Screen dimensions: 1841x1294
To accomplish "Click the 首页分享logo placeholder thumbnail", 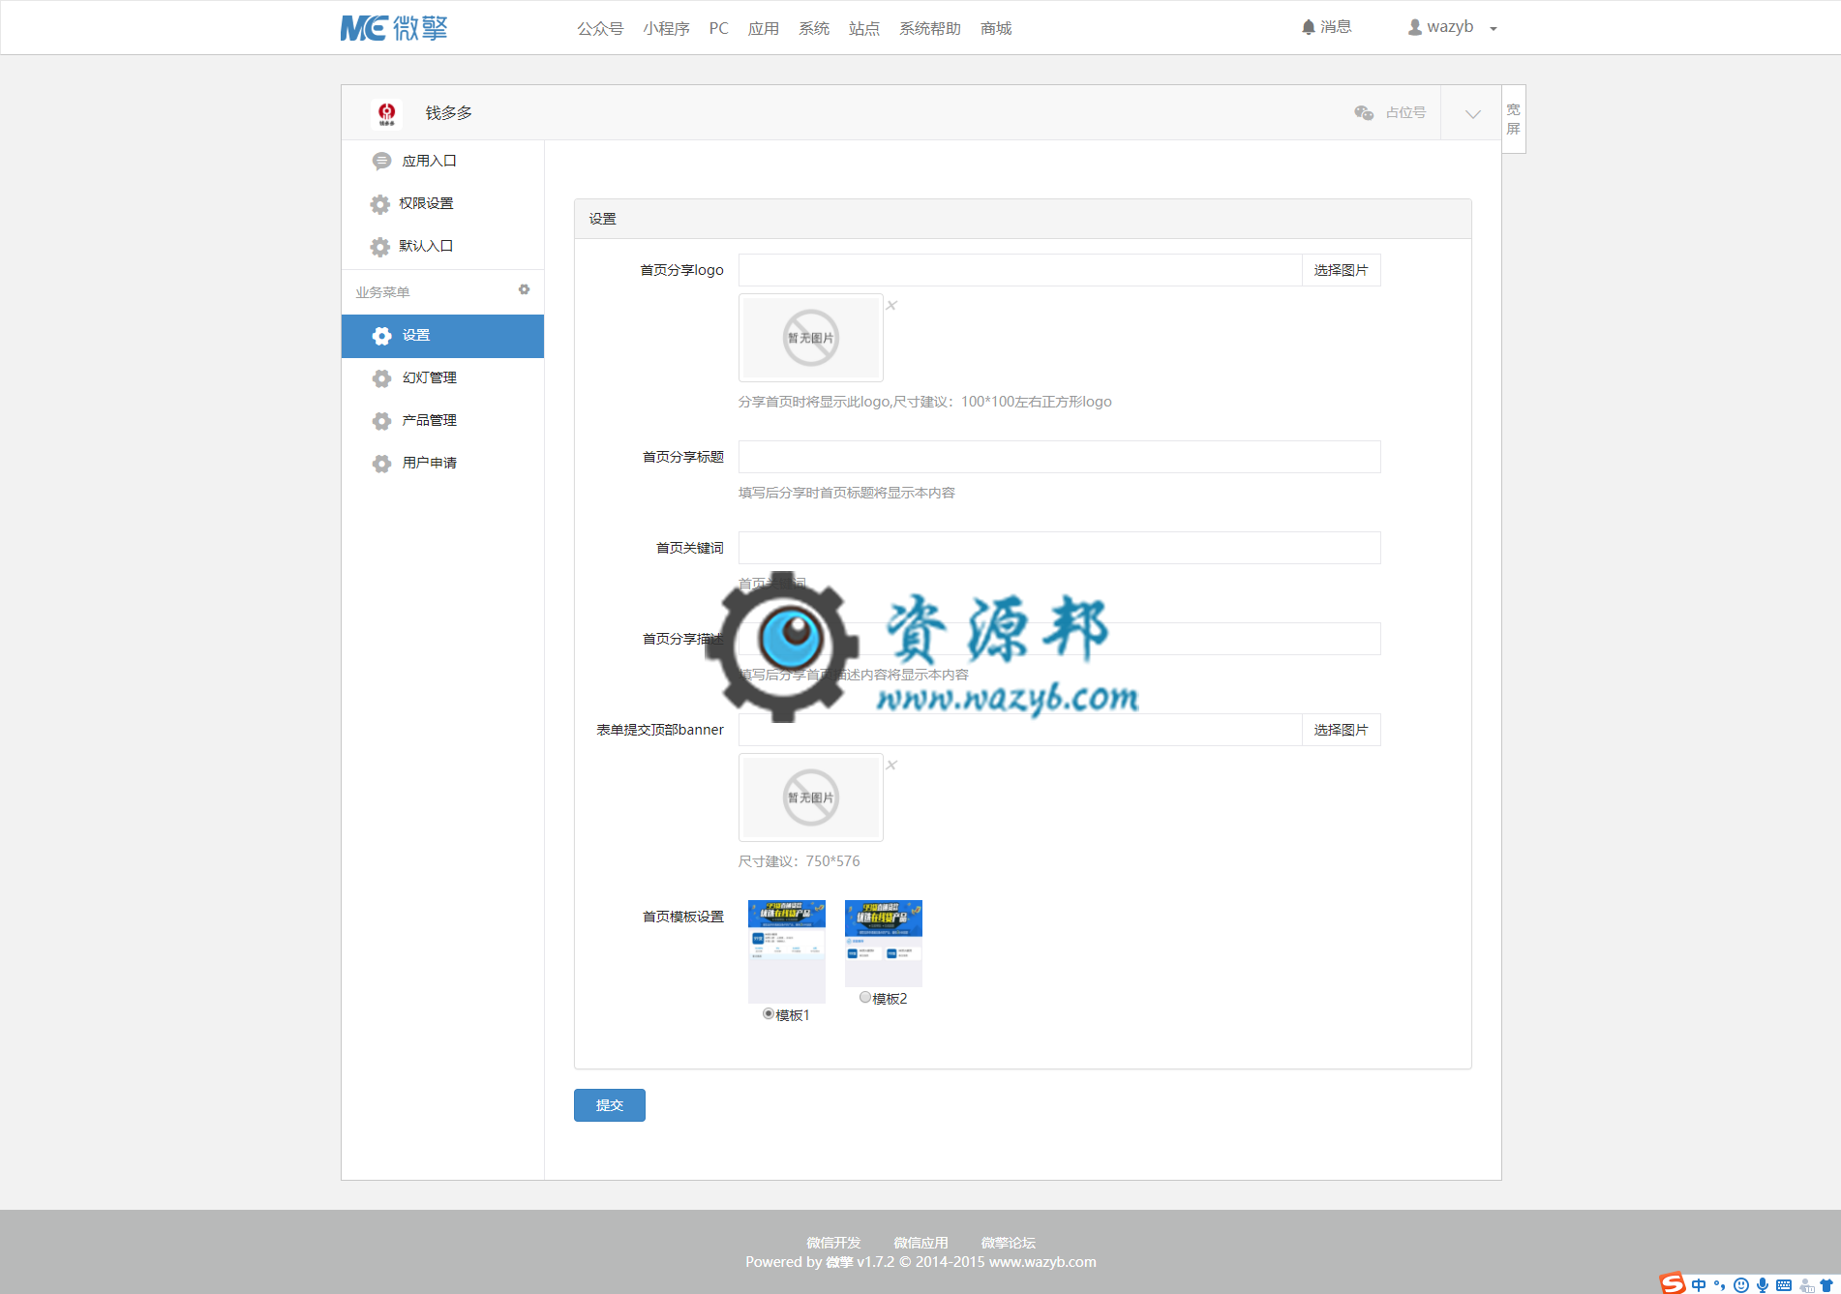I will [x=811, y=338].
